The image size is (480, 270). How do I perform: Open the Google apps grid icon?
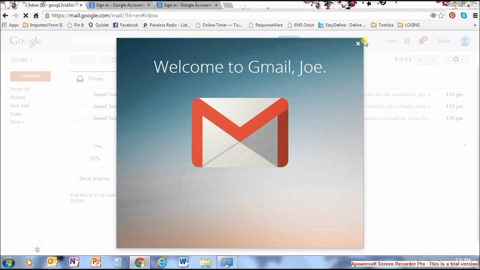tap(406, 41)
